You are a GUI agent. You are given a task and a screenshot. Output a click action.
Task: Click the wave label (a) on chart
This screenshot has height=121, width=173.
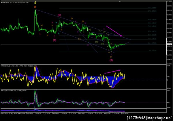(x=89, y=30)
